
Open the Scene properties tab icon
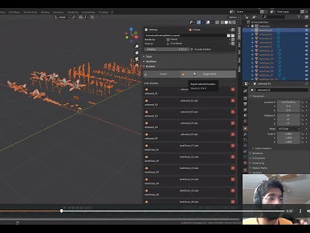[x=245, y=115]
